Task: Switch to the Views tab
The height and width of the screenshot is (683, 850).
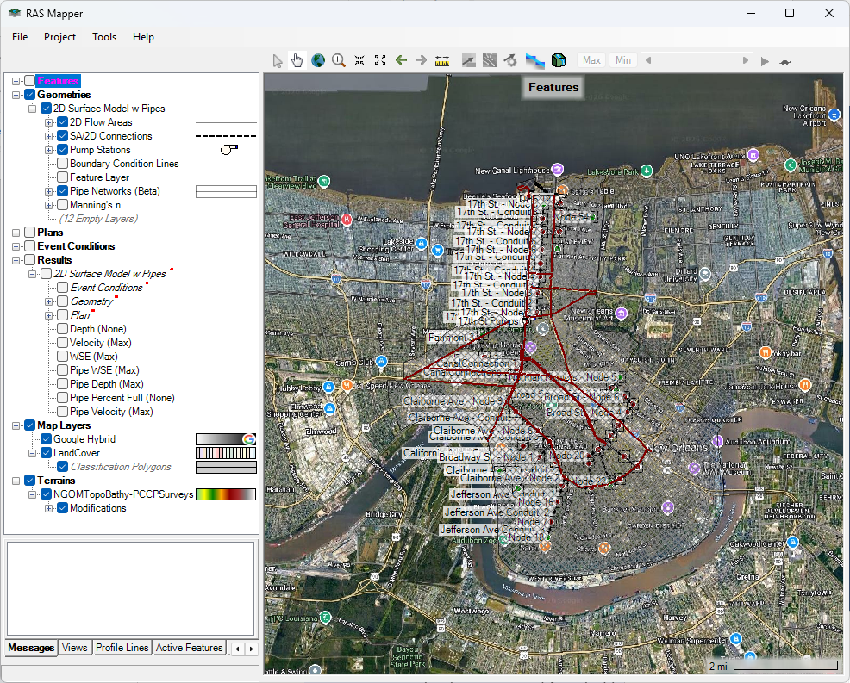Action: point(74,648)
